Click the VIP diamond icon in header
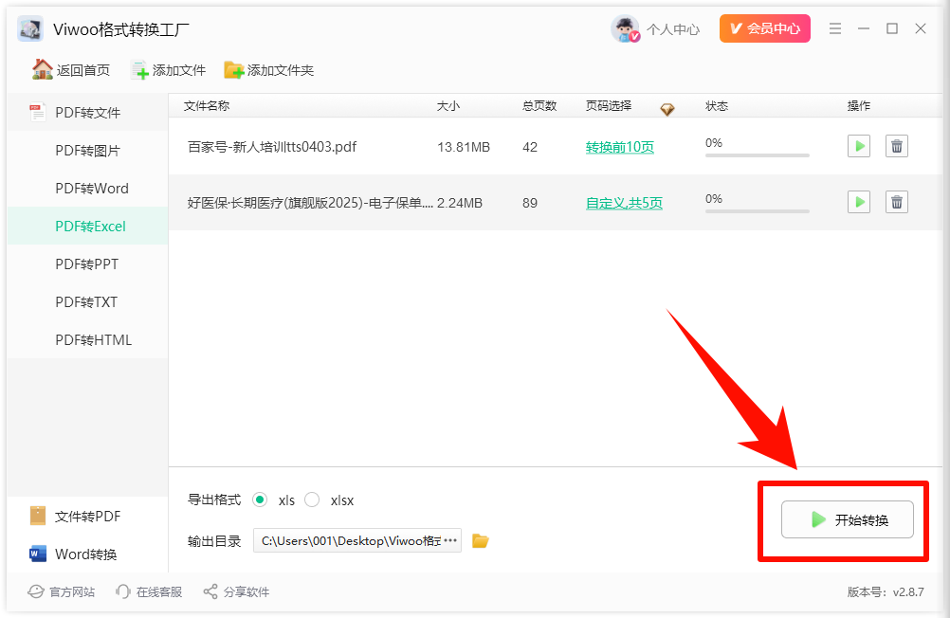Screen dimensions: 950x618 coord(667,109)
